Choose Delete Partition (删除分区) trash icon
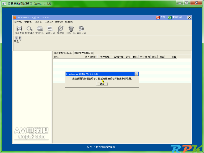The image size is (204, 153). click(71, 30)
